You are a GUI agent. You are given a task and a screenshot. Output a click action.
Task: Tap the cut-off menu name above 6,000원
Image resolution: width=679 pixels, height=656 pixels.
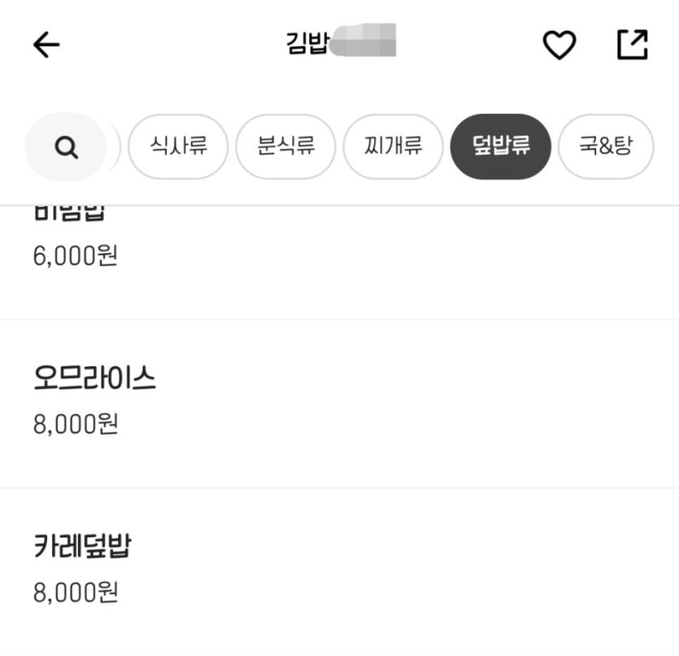click(70, 215)
